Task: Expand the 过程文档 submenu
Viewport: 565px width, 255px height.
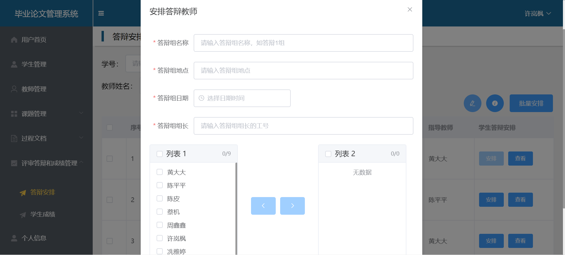Action: [x=46, y=139]
